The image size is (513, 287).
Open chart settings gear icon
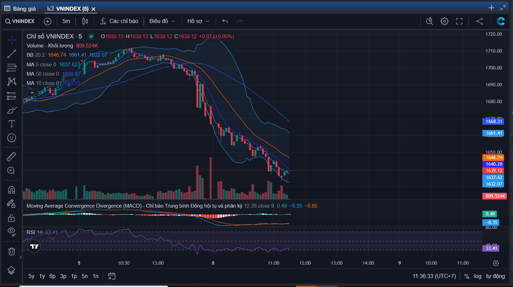pos(444,21)
